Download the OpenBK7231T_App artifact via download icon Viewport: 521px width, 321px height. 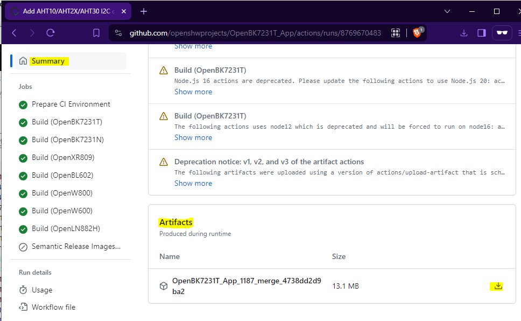[498, 286]
